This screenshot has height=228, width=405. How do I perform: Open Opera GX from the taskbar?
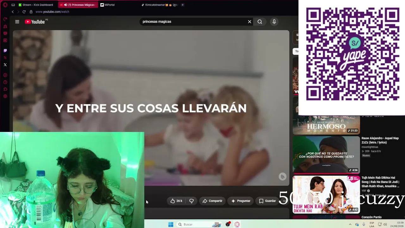tap(237, 225)
